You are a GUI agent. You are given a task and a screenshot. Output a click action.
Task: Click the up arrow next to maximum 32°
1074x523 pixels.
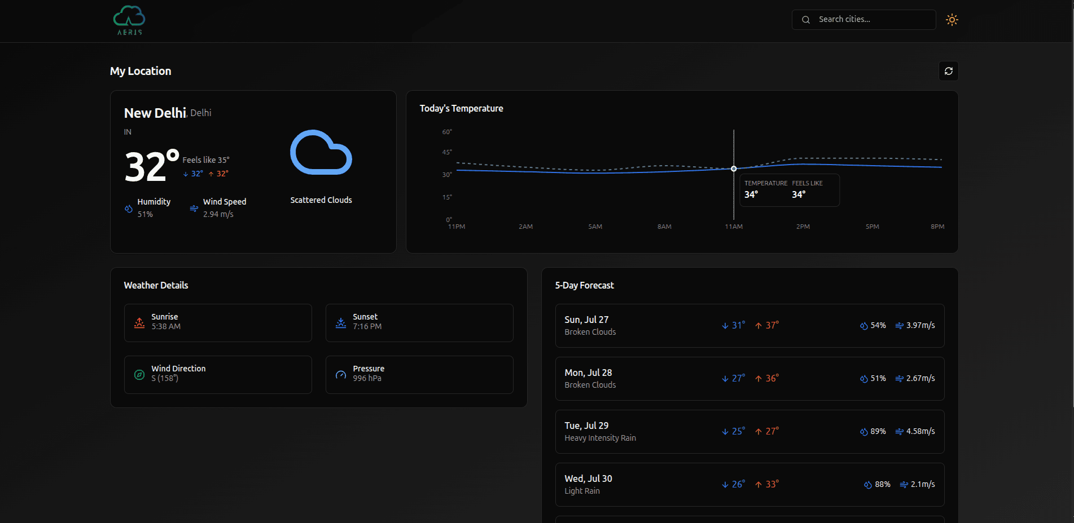click(x=211, y=174)
